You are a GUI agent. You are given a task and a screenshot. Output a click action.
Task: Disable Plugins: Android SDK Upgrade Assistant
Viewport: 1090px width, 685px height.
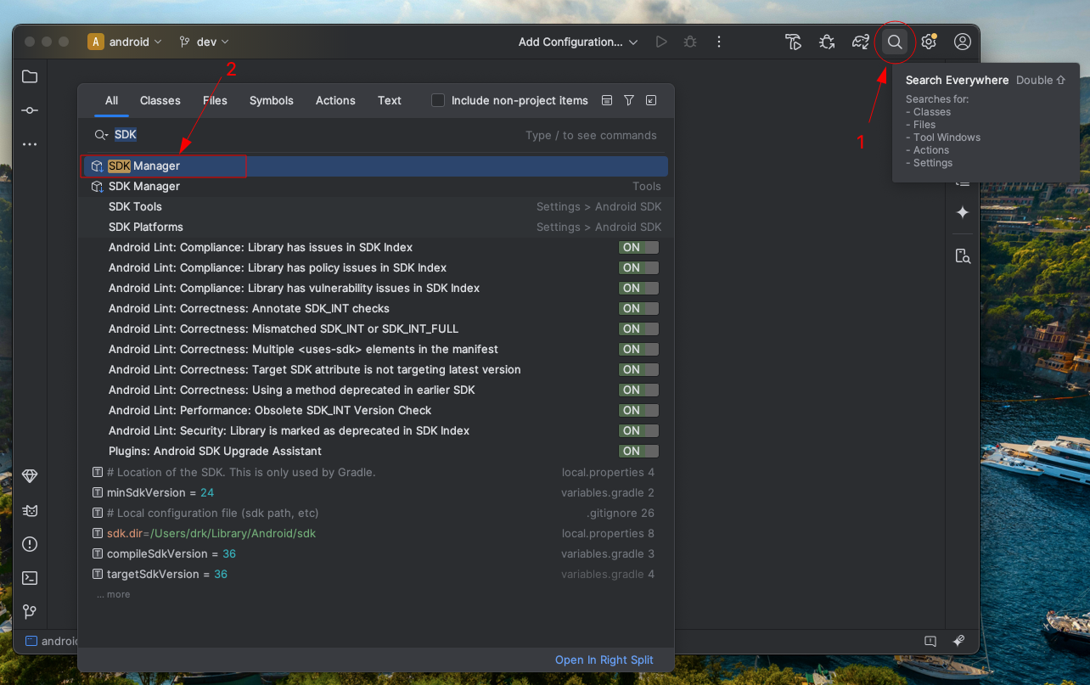638,451
